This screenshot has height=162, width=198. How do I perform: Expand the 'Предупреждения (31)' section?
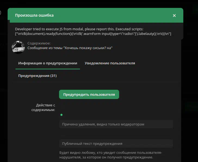(37, 76)
